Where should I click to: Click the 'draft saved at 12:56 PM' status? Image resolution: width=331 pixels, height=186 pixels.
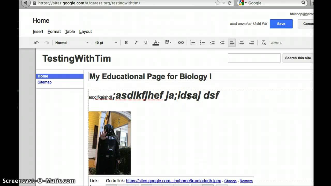click(249, 24)
